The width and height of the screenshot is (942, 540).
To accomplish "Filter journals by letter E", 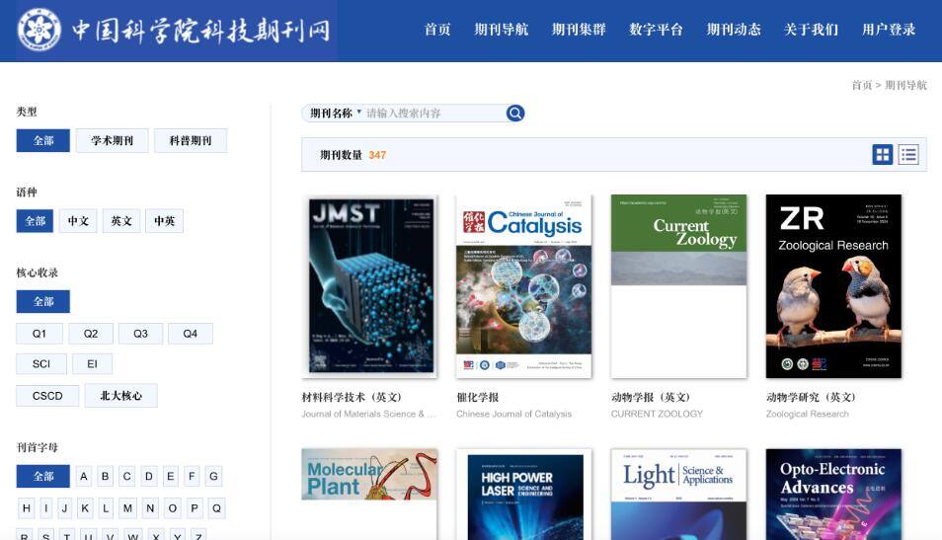I will pos(170,477).
